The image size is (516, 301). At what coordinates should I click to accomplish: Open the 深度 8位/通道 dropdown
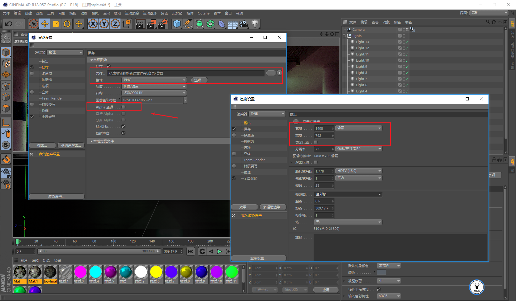click(154, 86)
